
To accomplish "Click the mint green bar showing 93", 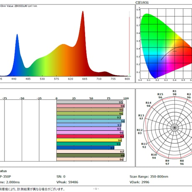I will (x=89, y=117).
